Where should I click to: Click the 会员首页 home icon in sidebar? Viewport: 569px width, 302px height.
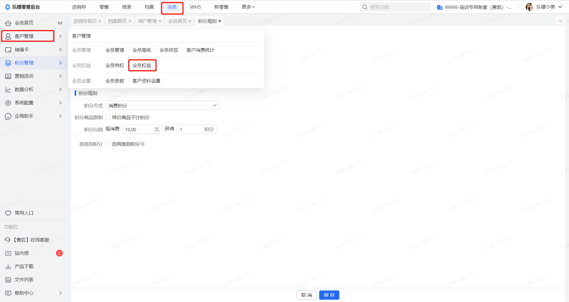[8, 23]
